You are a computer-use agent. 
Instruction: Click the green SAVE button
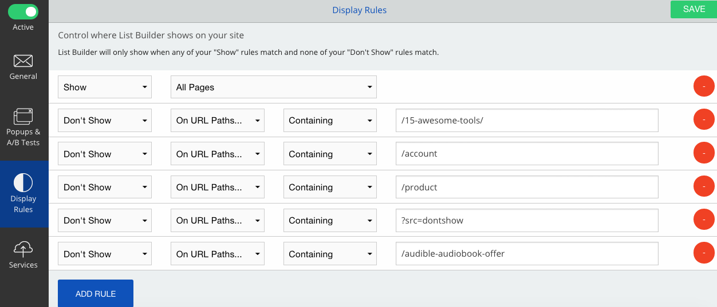tap(694, 9)
